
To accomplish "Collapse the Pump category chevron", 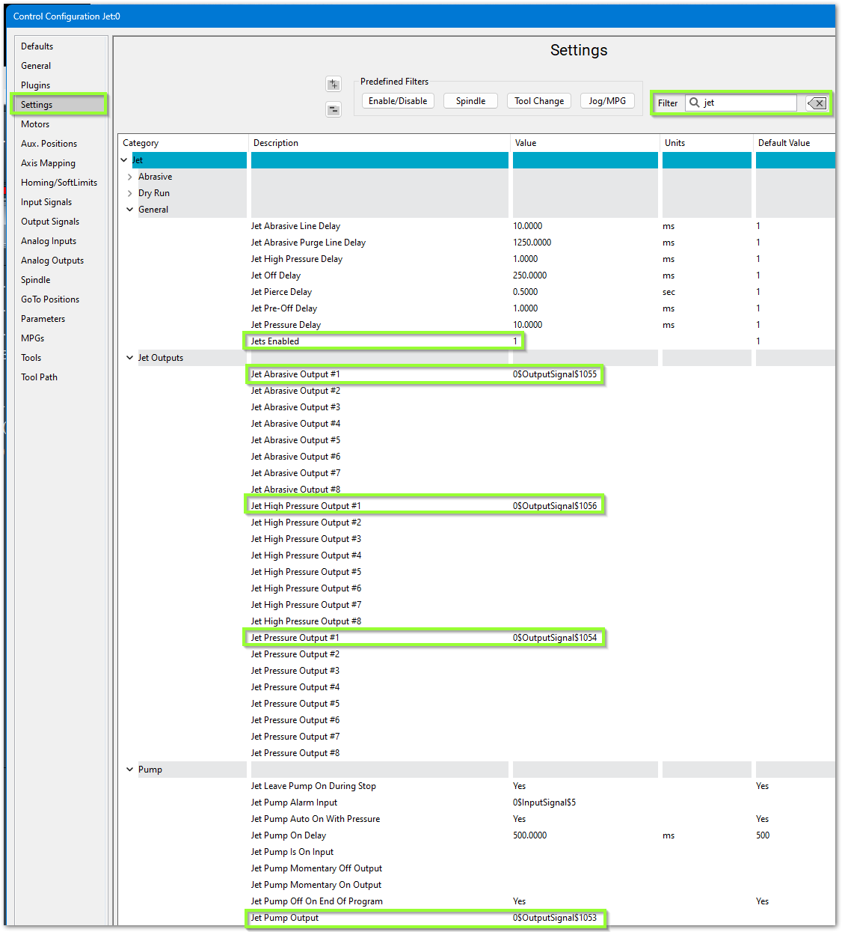I will click(130, 770).
